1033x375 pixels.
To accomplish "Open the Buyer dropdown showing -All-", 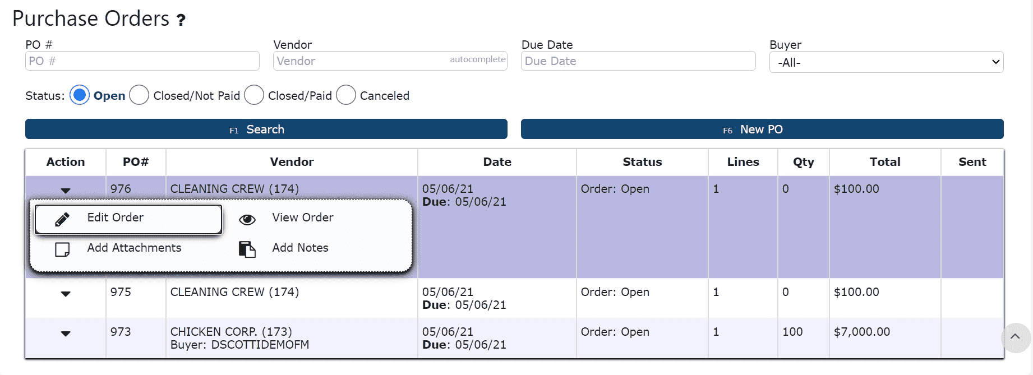I will [886, 62].
